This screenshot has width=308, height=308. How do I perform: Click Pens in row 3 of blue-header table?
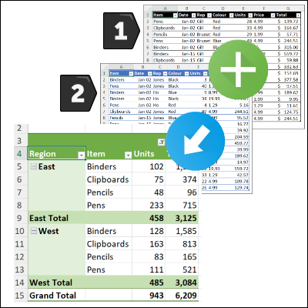pos(114,86)
